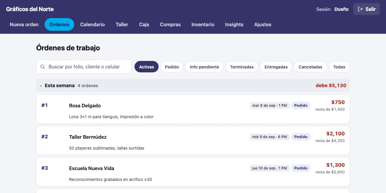This screenshot has width=386, height=193.
Task: Show Canceladas orders
Action: click(310, 67)
